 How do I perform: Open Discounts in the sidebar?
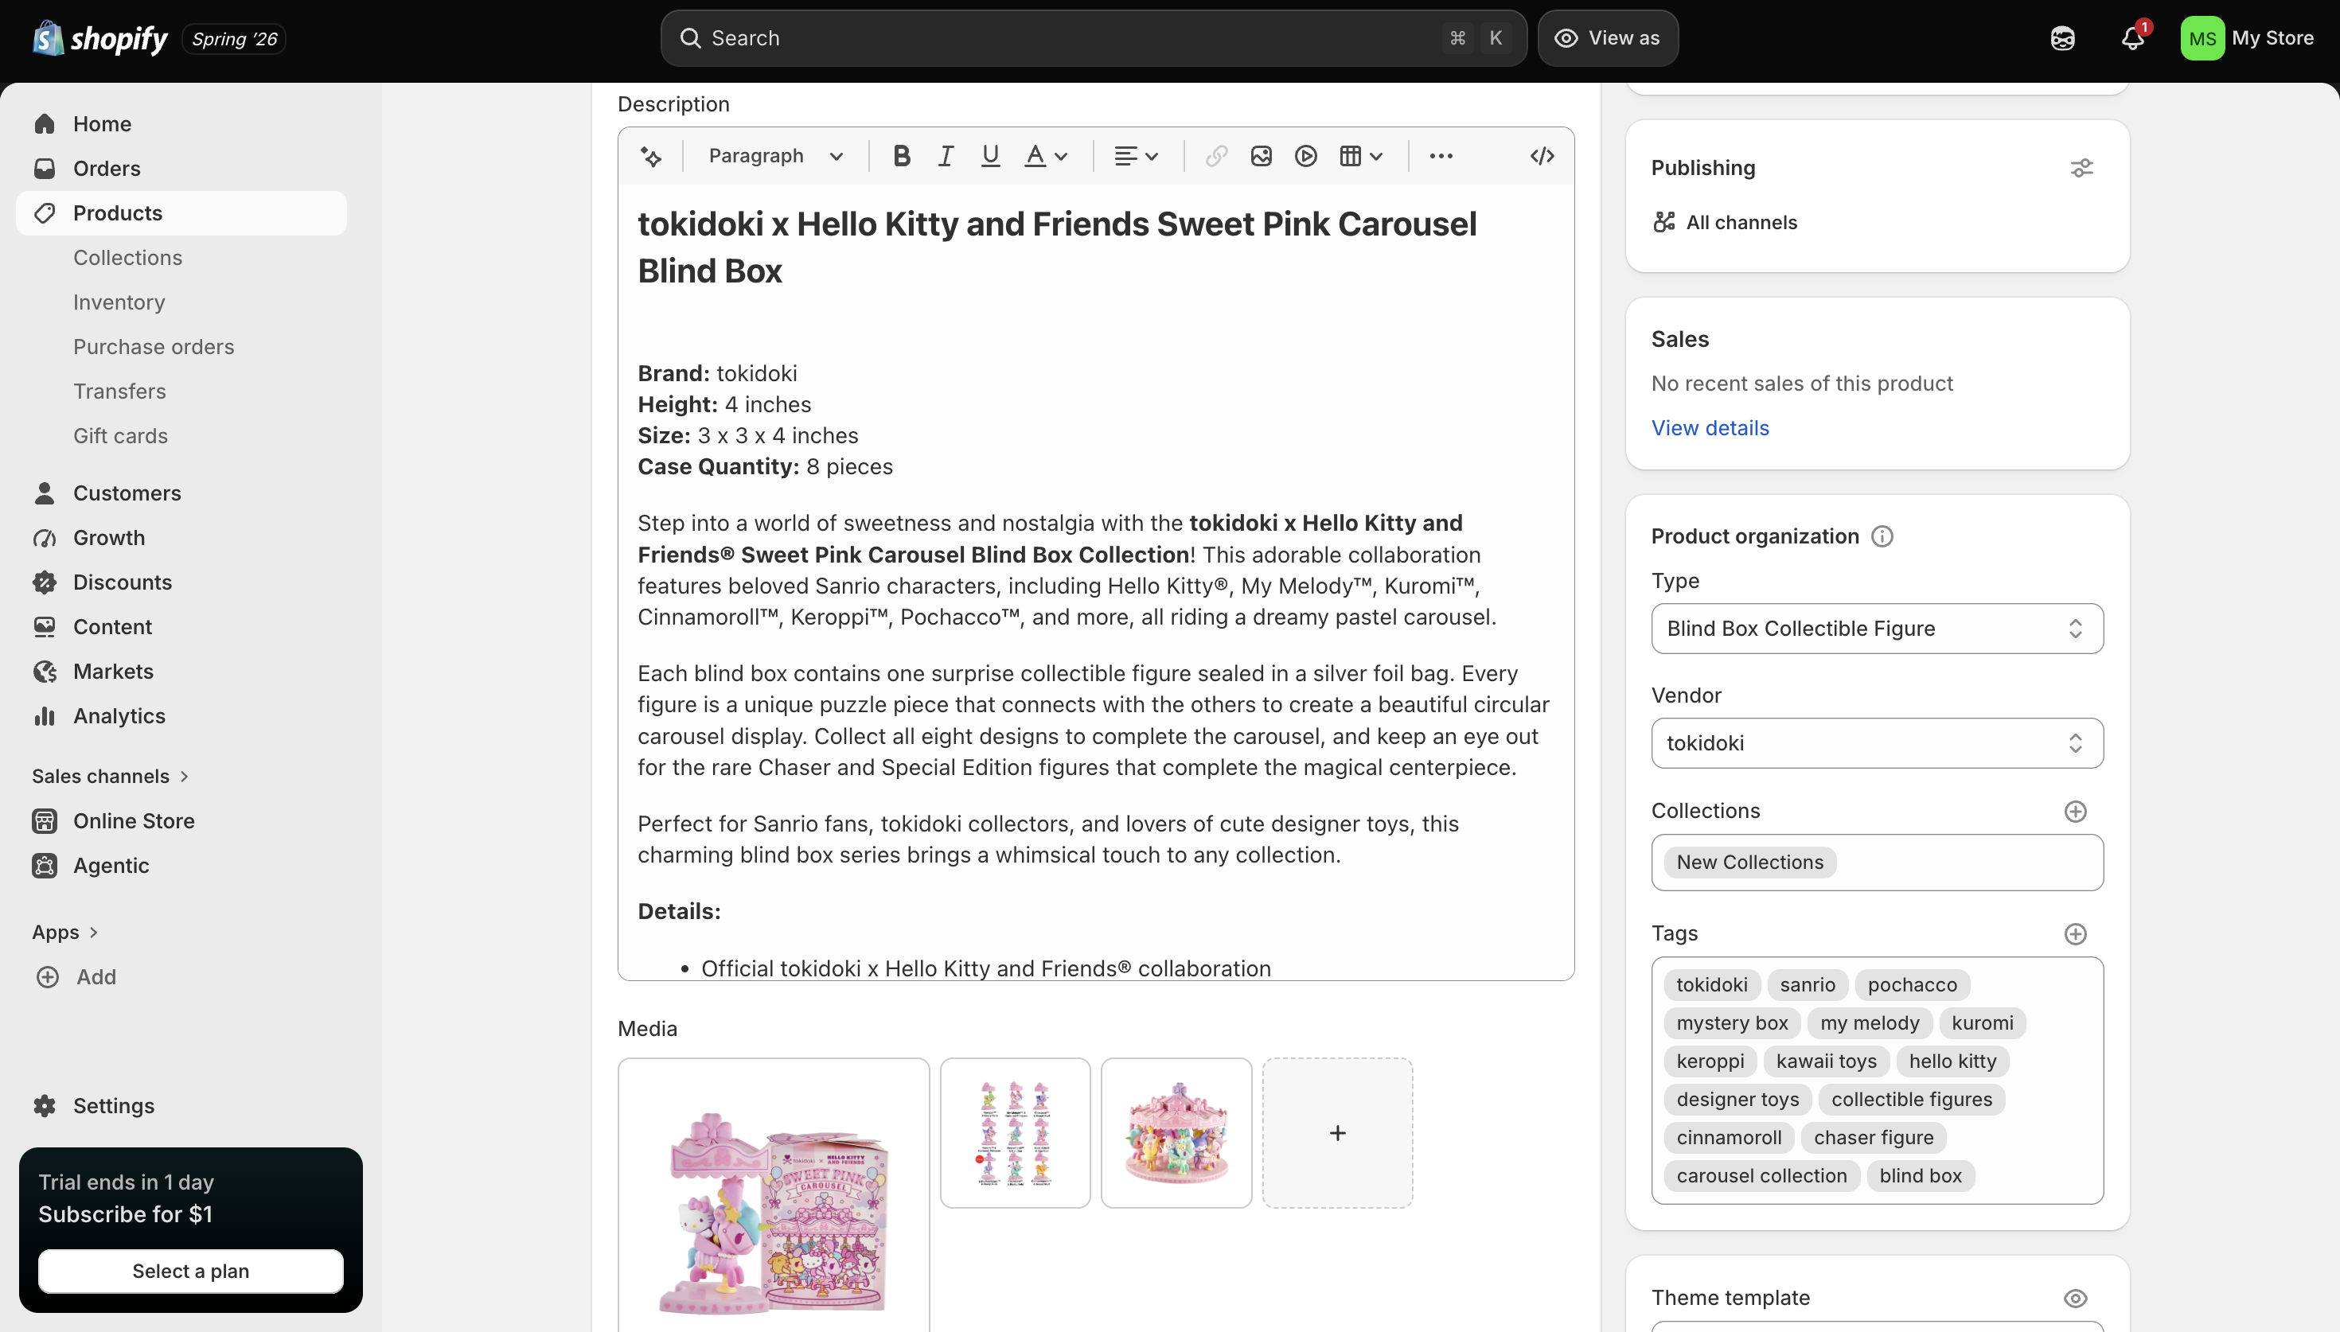click(181, 582)
